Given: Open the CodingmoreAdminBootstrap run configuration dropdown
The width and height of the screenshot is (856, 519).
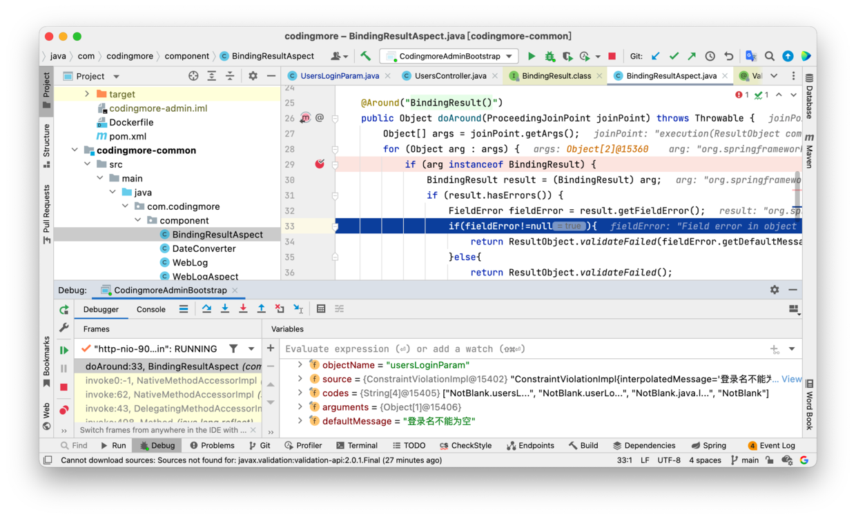Looking at the screenshot, I should click(x=449, y=57).
